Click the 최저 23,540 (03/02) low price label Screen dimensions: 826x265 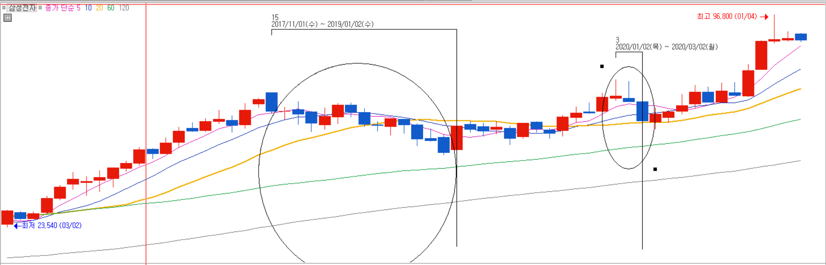52,225
